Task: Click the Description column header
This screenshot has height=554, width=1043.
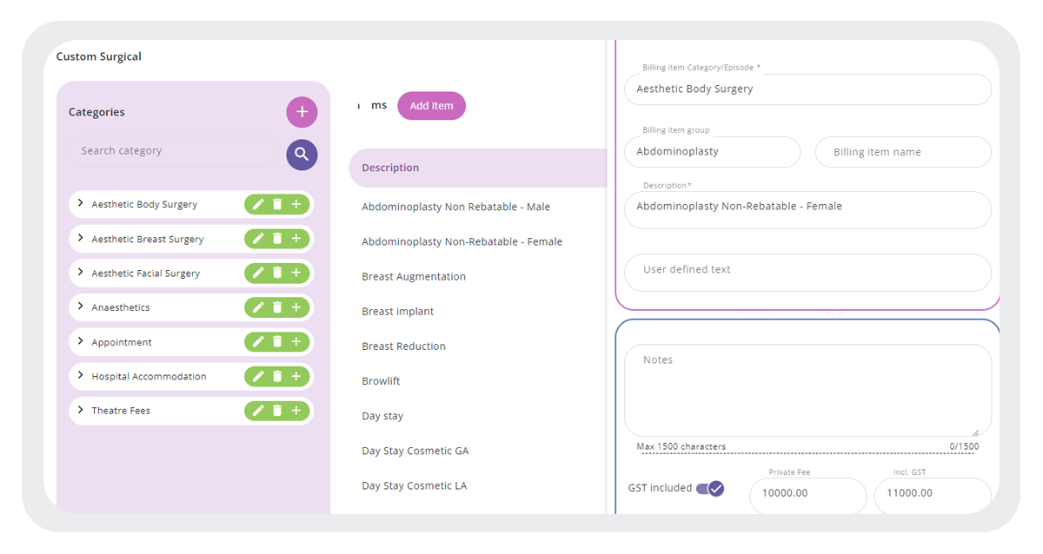Action: [389, 167]
